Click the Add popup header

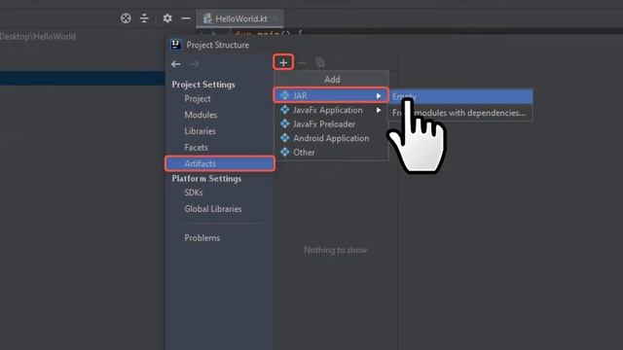(x=332, y=80)
